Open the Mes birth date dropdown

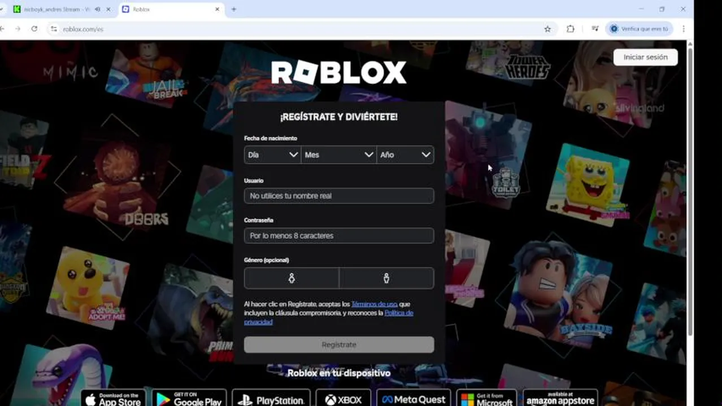(x=339, y=155)
